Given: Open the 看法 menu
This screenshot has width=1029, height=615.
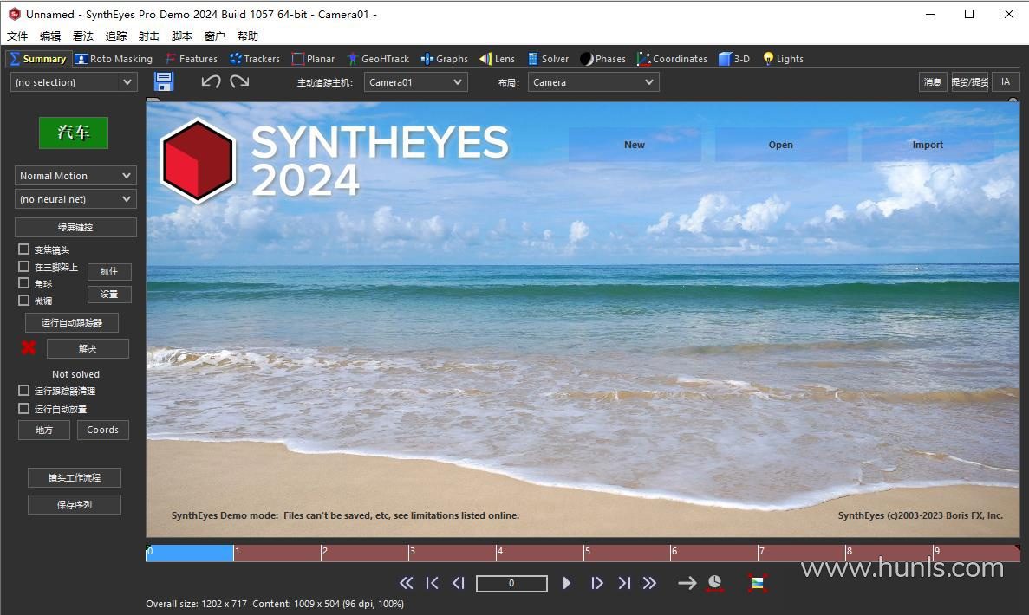Looking at the screenshot, I should [x=83, y=36].
